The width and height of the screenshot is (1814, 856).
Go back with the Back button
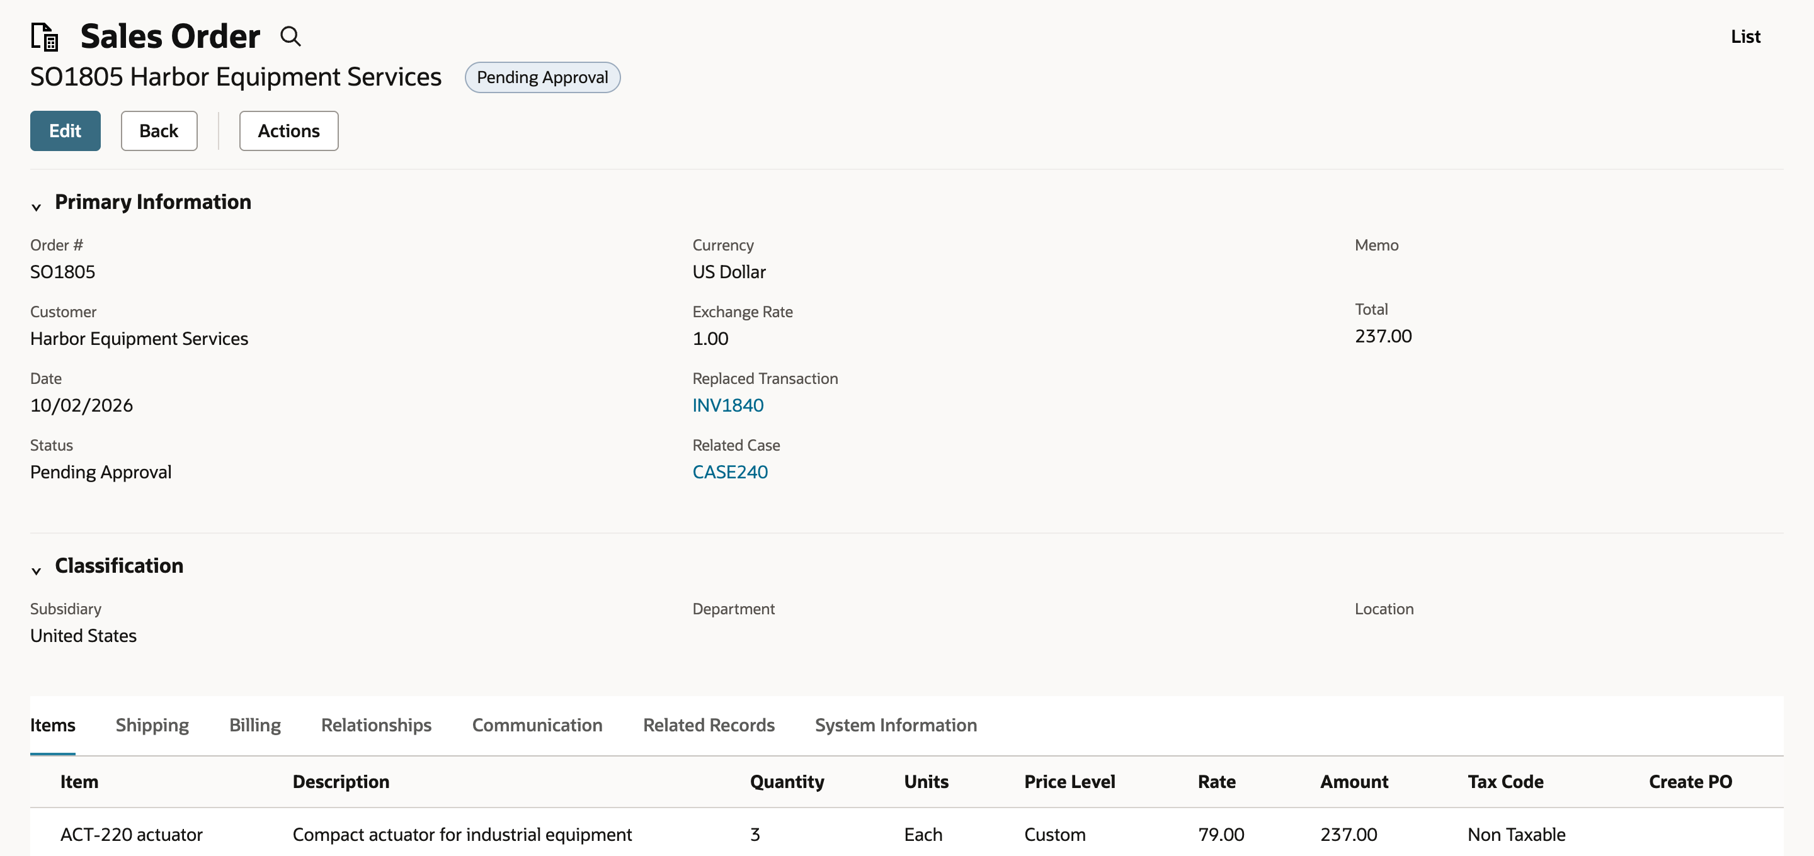[x=159, y=131]
